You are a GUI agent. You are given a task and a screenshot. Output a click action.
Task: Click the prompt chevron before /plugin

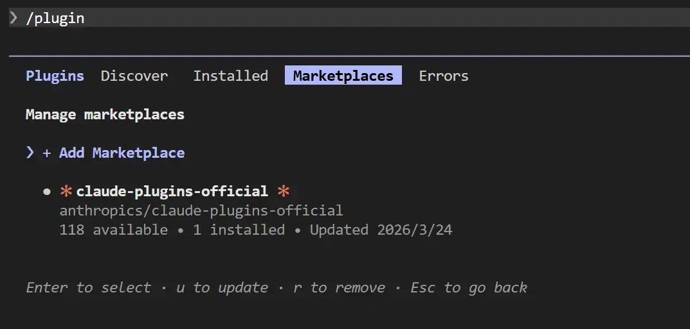pos(14,18)
